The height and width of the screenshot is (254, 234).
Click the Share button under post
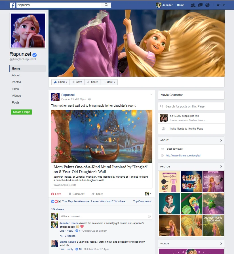pyautogui.click(x=97, y=194)
